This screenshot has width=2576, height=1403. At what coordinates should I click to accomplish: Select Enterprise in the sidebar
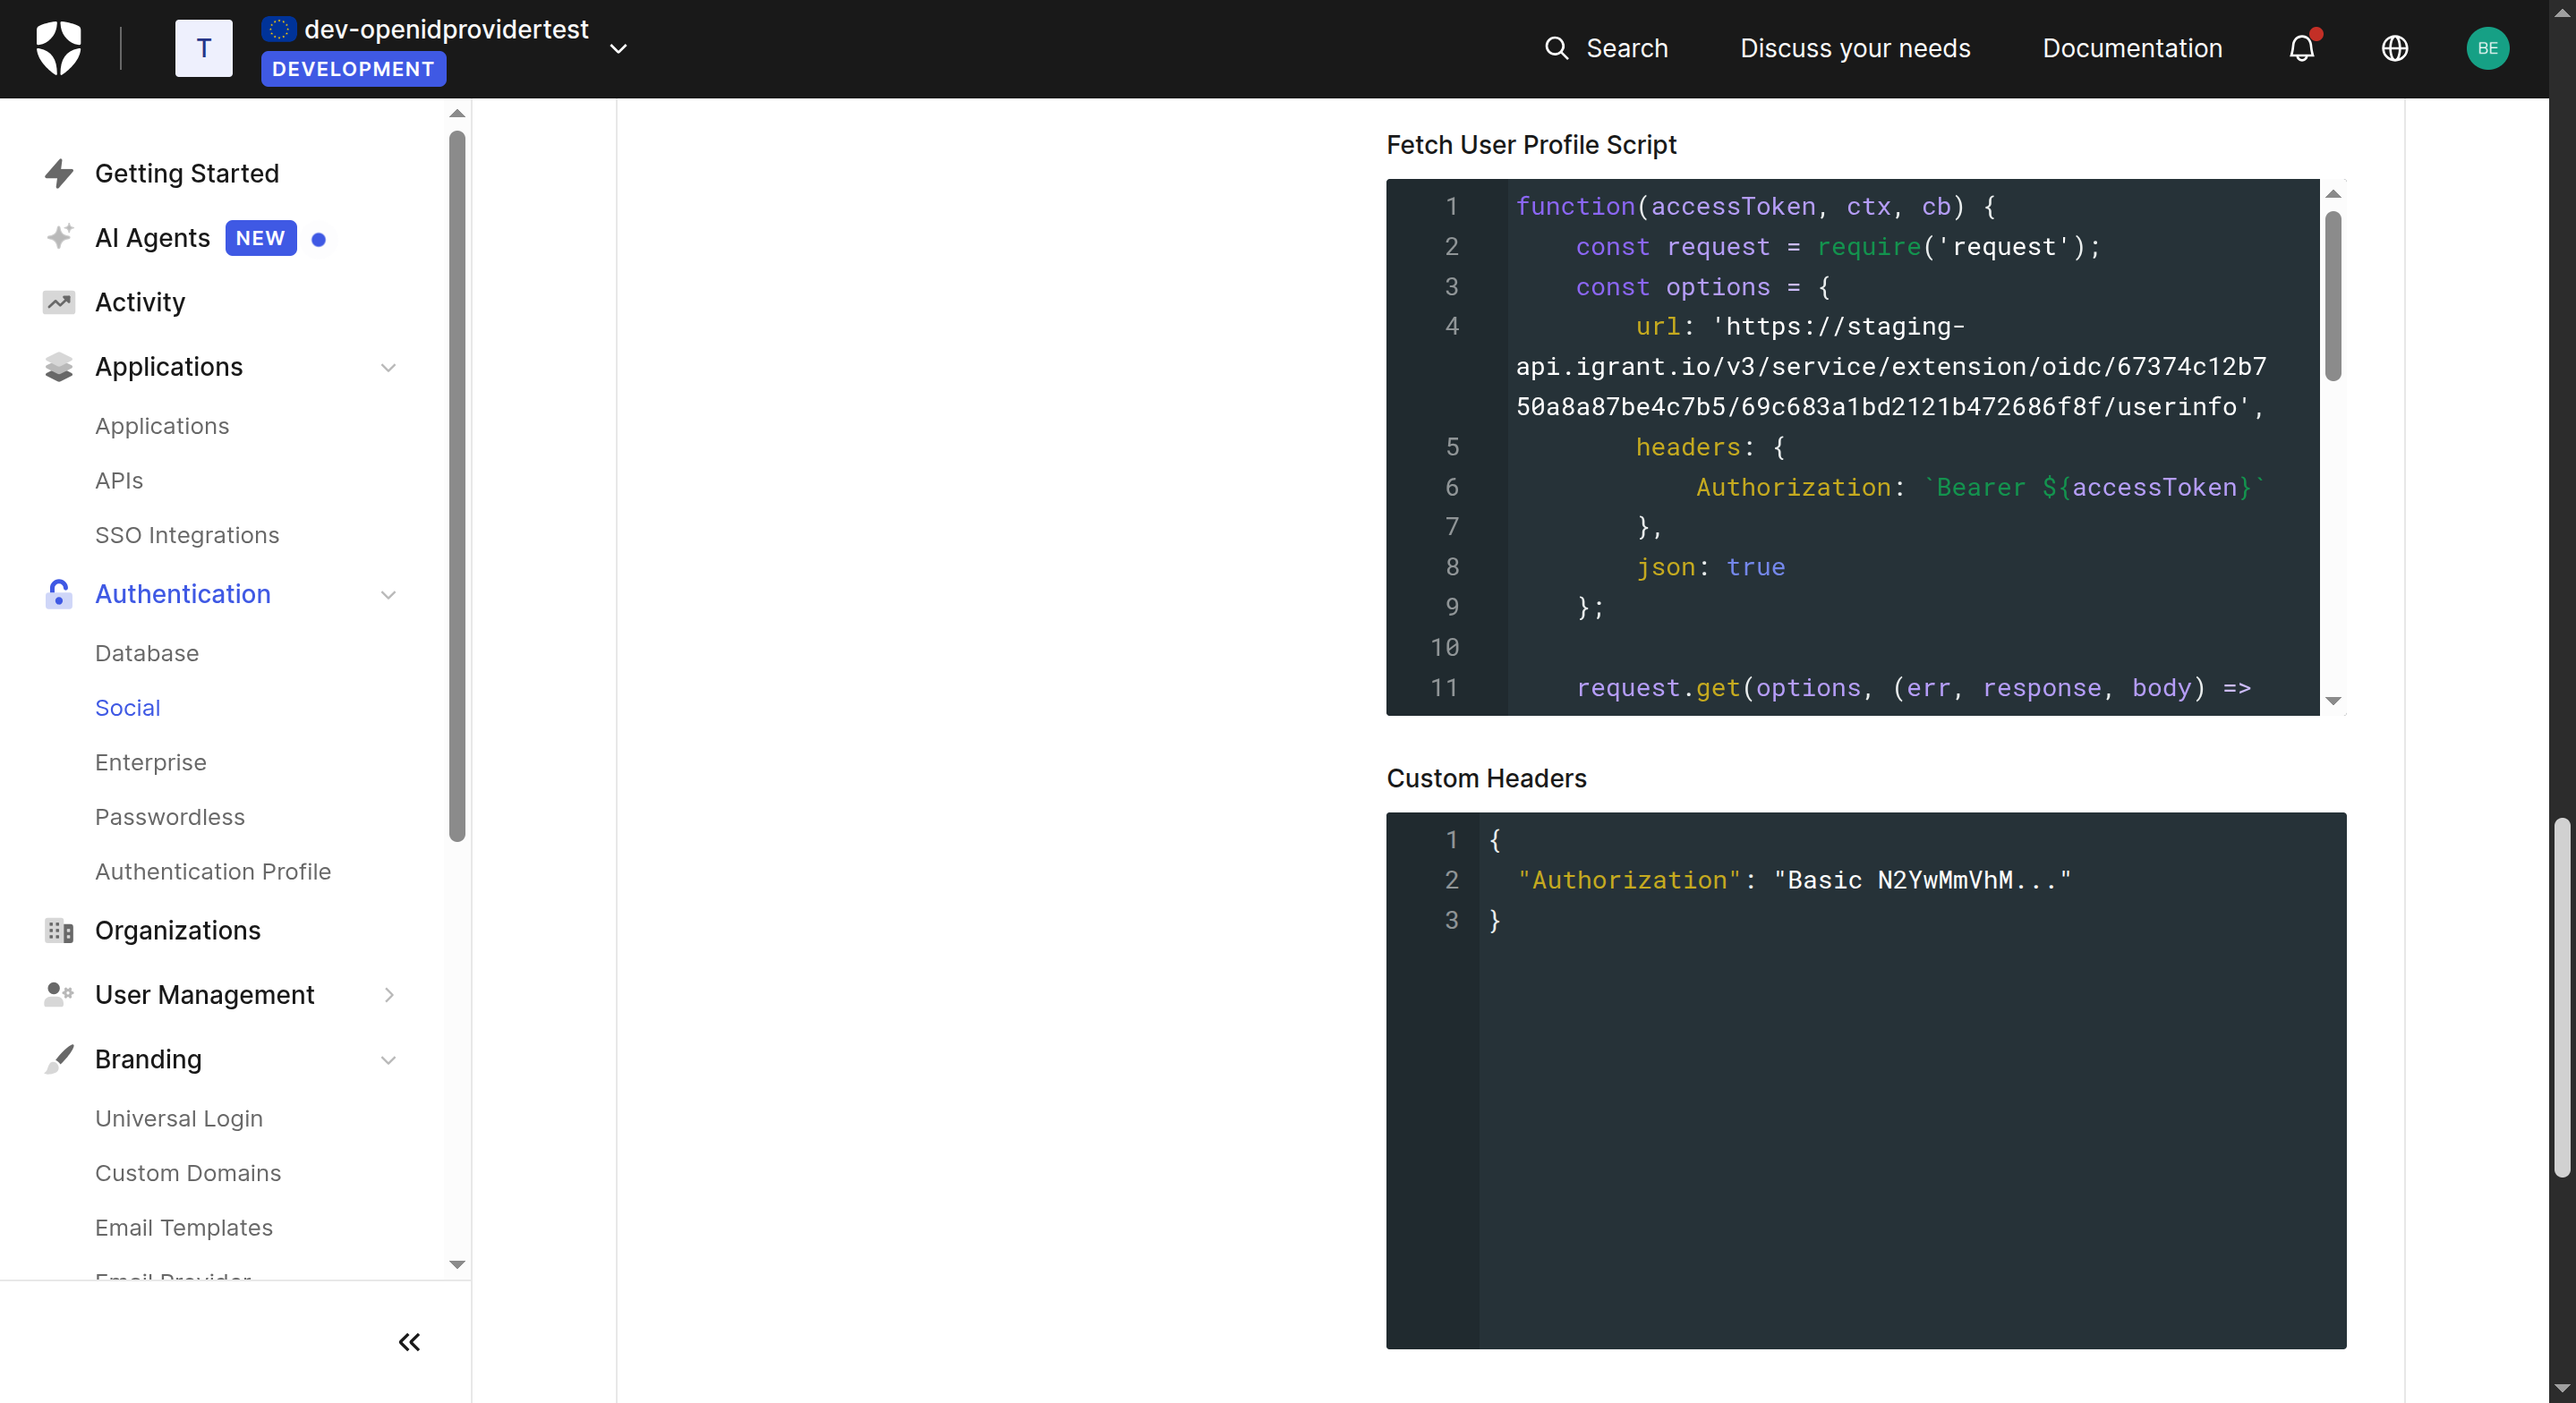pos(150,762)
